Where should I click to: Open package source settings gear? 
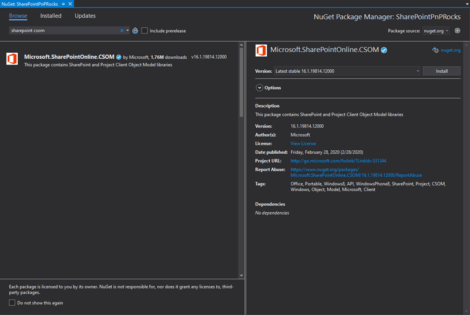(x=457, y=31)
